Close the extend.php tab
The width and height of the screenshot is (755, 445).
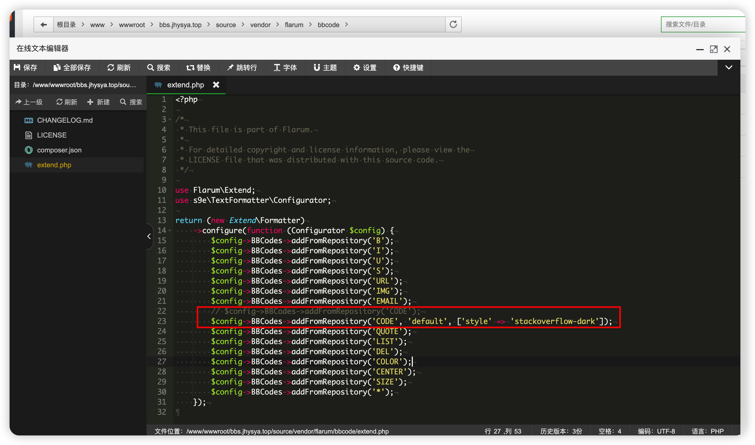point(216,85)
